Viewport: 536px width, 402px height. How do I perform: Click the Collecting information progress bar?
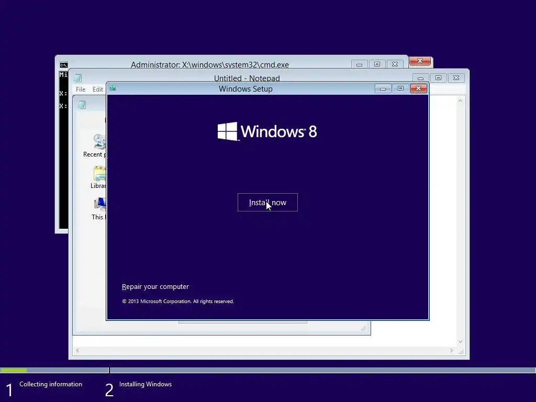pos(54,370)
